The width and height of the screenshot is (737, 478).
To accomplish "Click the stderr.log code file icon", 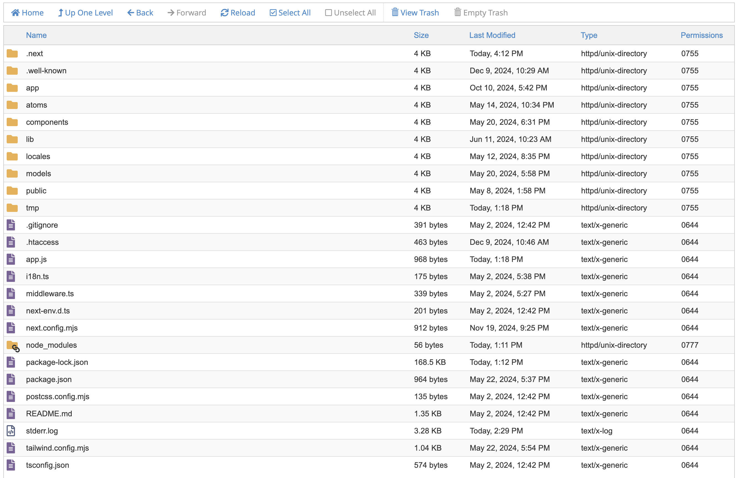I will click(x=11, y=431).
